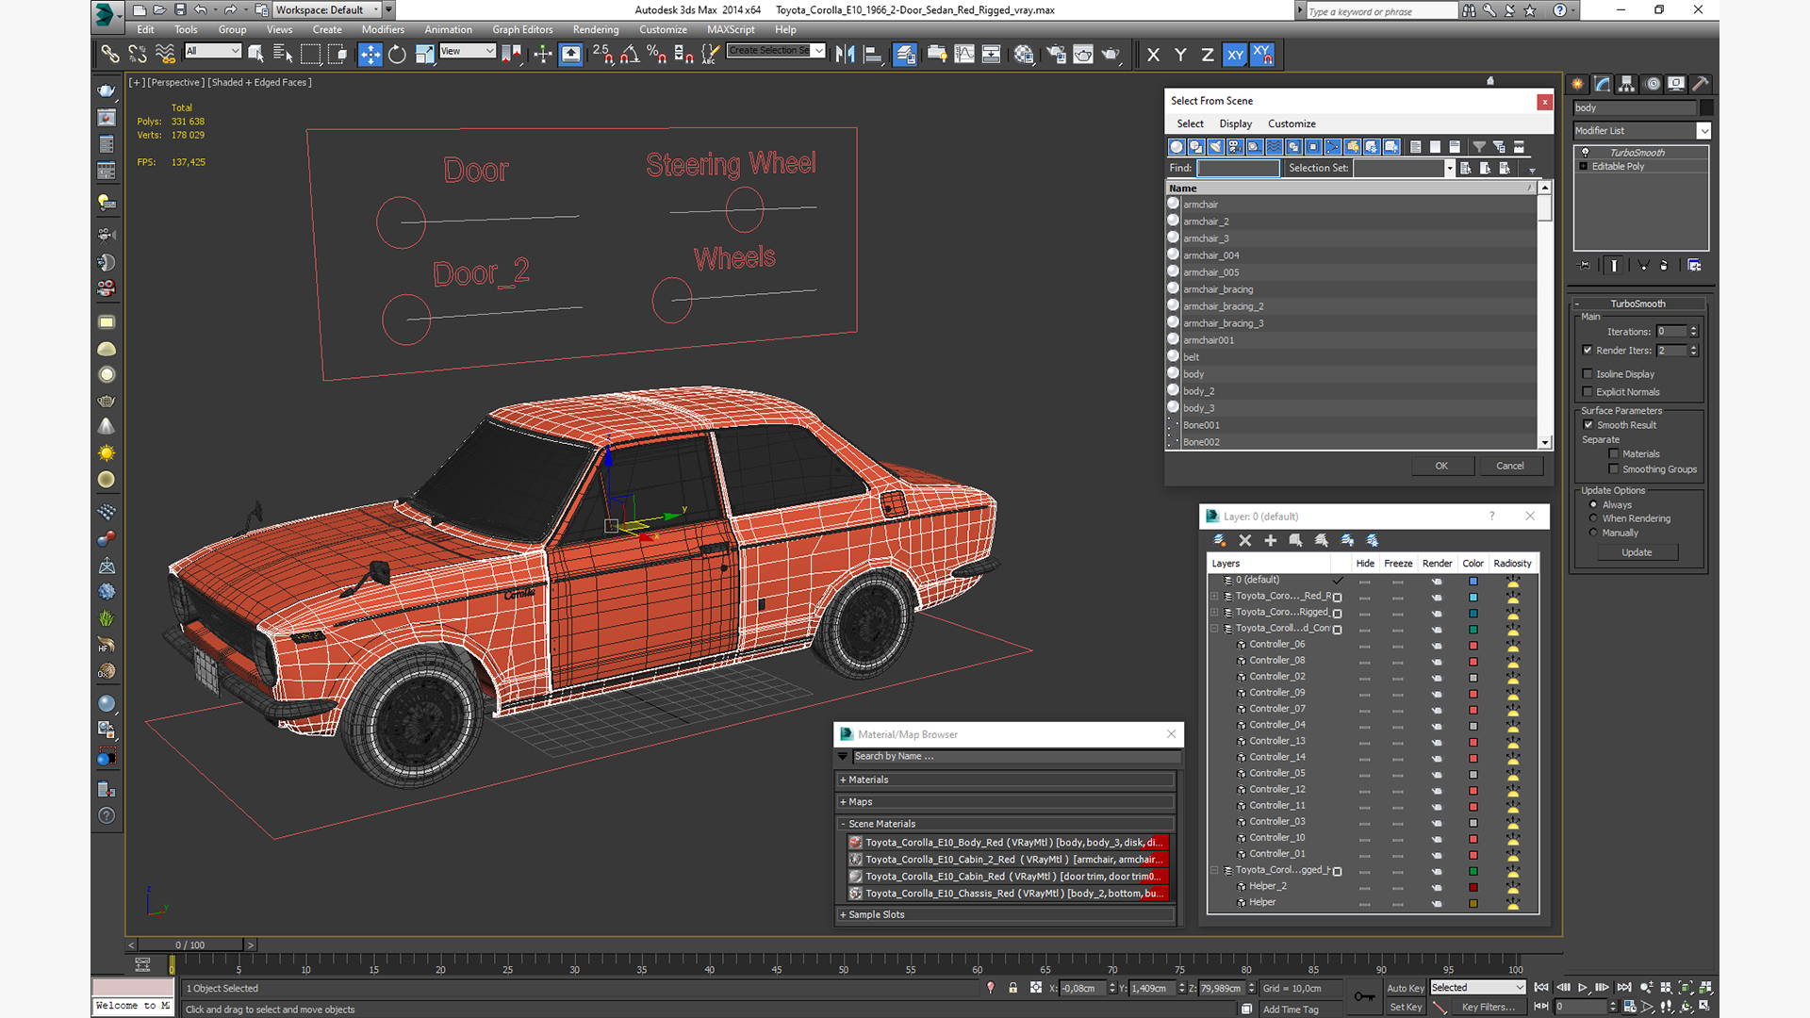
Task: Check Separate by Smoothing Groups
Action: (1614, 469)
